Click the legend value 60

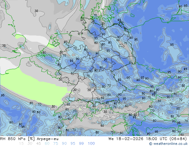coord(47,144)
